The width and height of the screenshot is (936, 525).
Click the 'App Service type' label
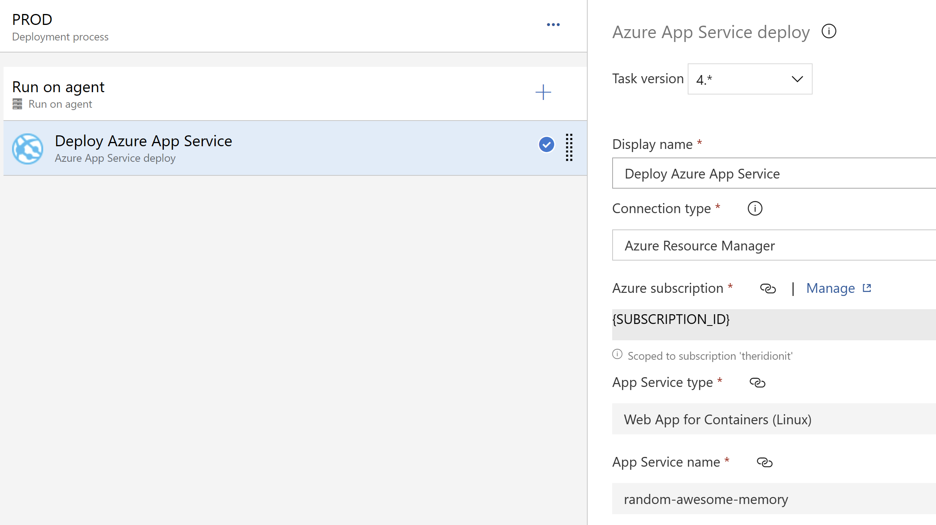(662, 382)
